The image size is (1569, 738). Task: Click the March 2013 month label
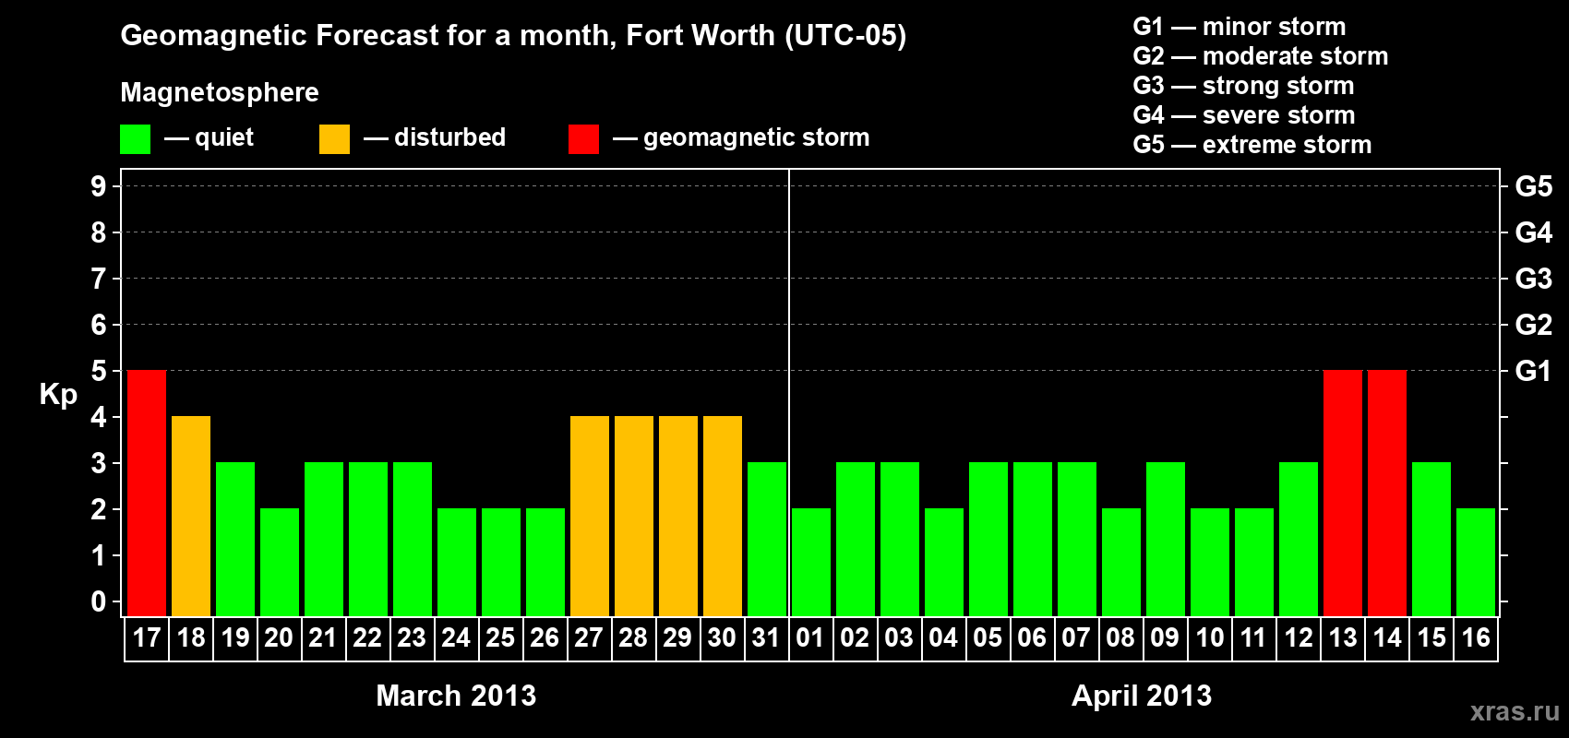click(x=456, y=696)
